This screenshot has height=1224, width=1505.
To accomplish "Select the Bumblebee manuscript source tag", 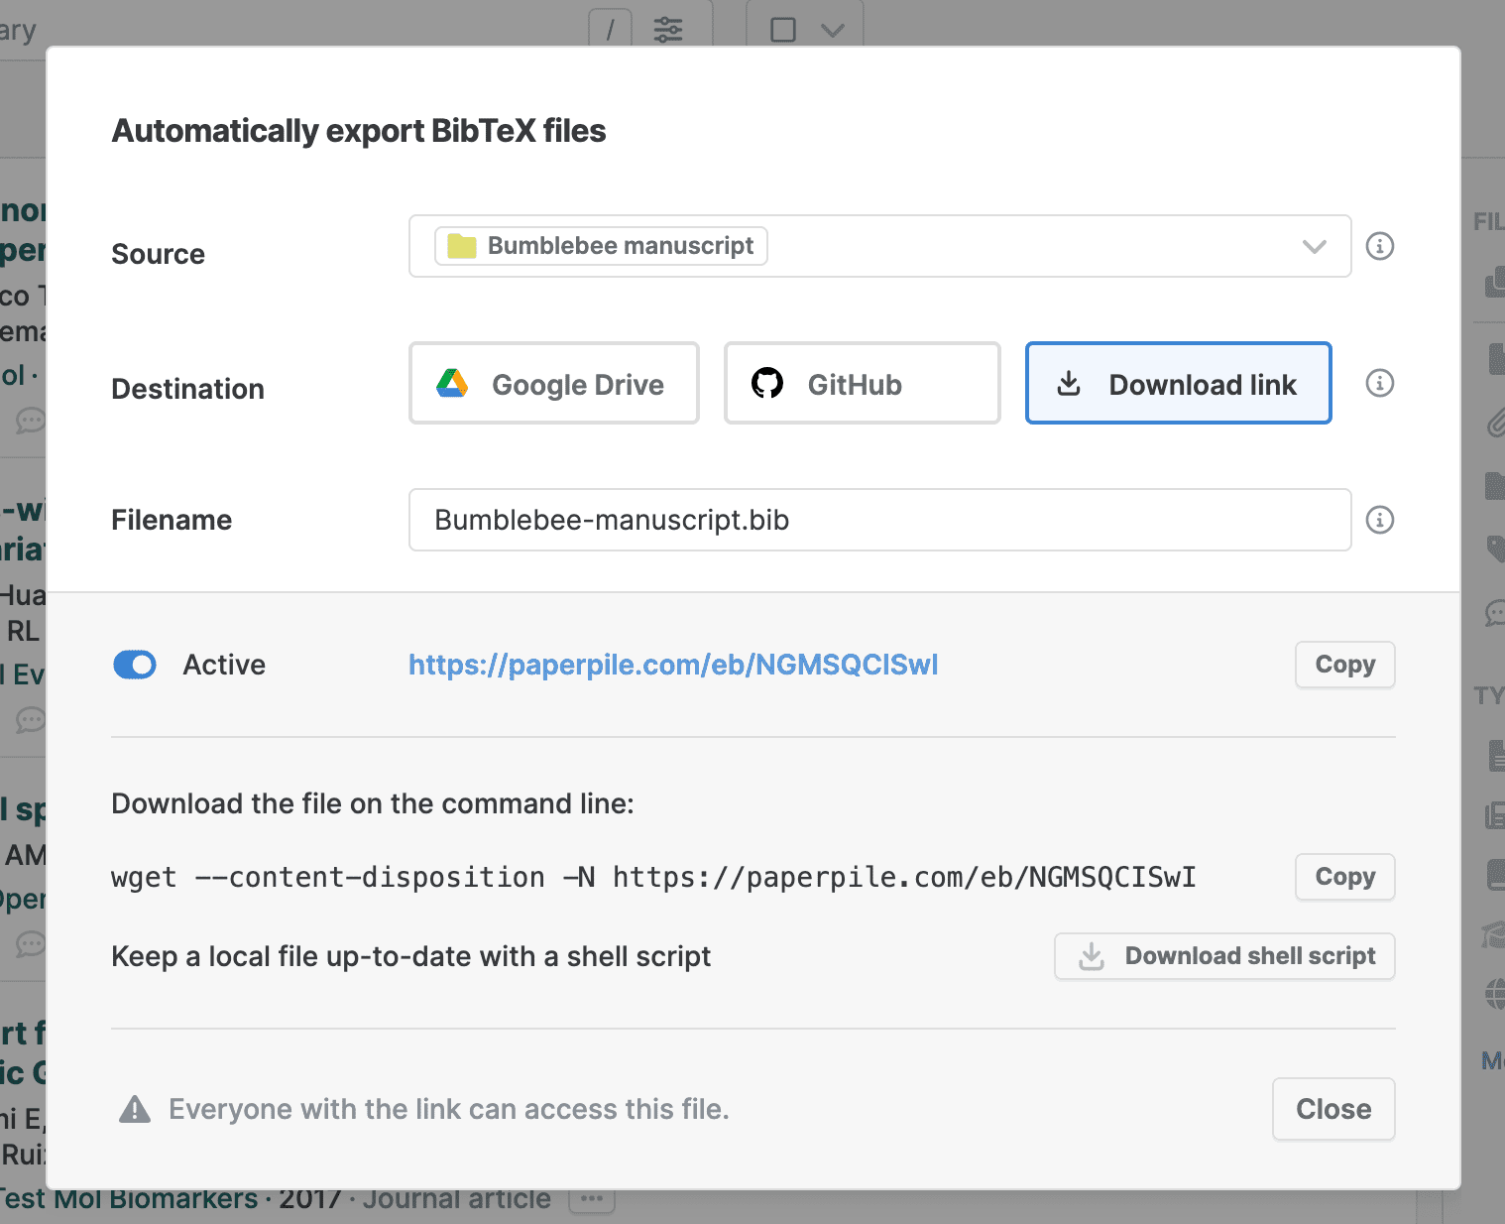I will [602, 246].
